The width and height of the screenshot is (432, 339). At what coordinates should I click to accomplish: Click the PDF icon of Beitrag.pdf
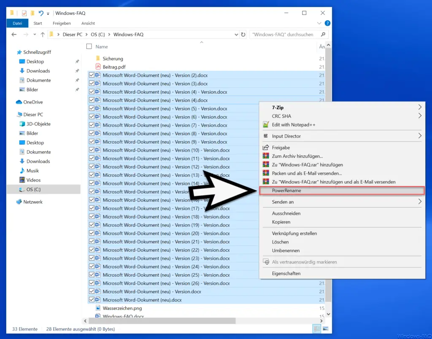pyautogui.click(x=98, y=67)
